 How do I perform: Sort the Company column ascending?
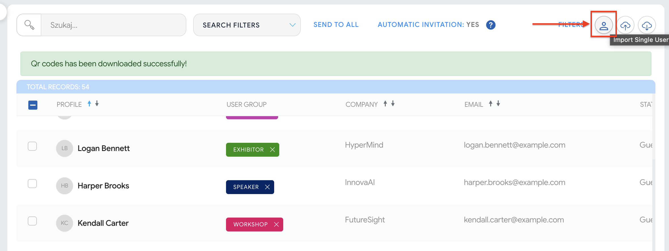pos(385,104)
